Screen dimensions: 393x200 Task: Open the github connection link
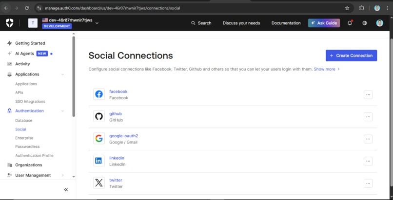(x=115, y=114)
